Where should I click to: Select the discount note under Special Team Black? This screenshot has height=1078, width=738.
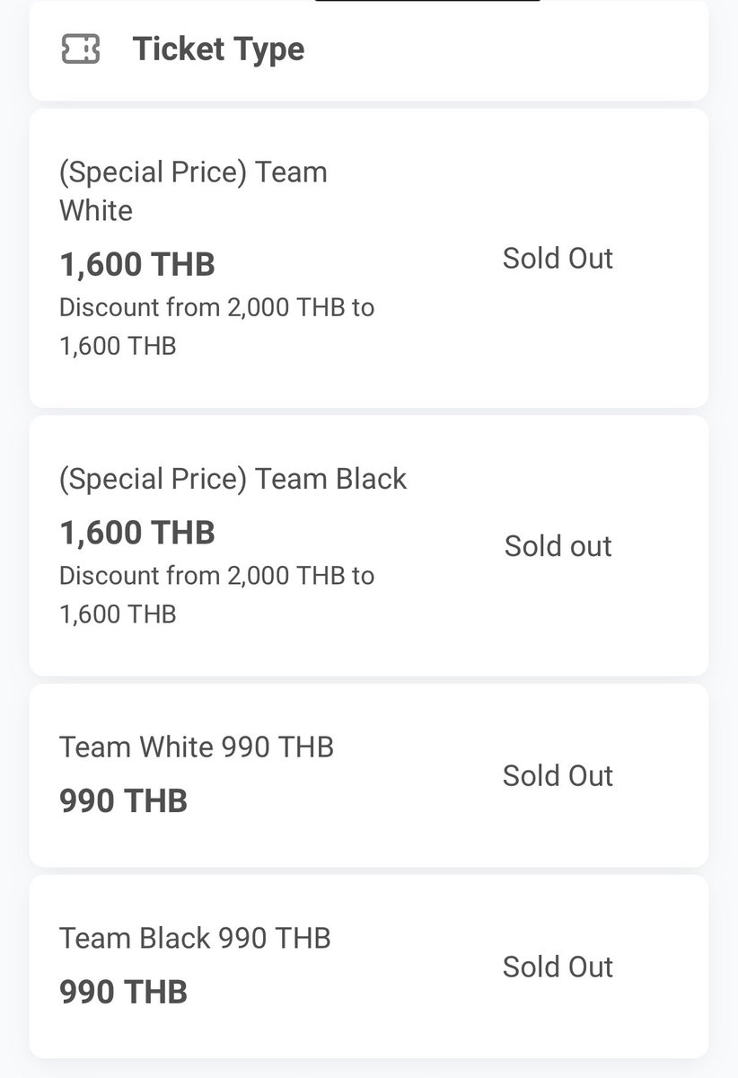coord(216,595)
